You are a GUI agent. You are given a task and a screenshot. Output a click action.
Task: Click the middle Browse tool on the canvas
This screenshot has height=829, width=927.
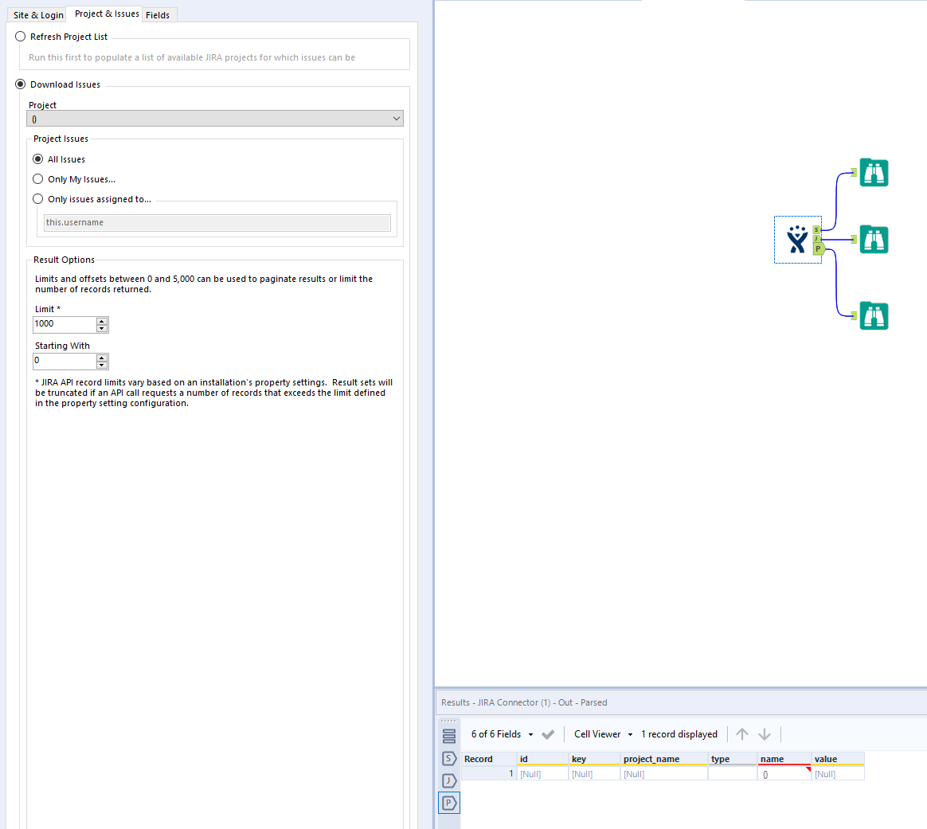click(x=874, y=239)
